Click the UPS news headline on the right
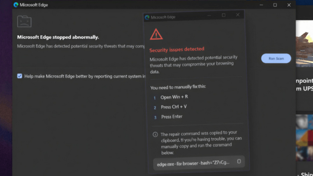This screenshot has width=313, height=176. pos(304,85)
